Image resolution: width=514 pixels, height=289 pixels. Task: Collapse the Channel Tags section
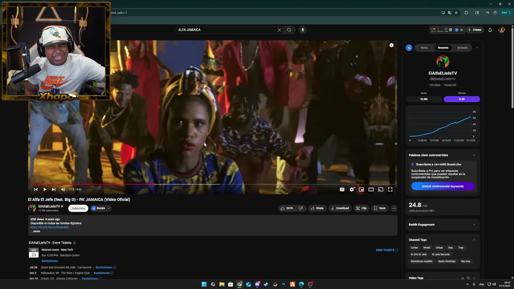pyautogui.click(x=474, y=240)
